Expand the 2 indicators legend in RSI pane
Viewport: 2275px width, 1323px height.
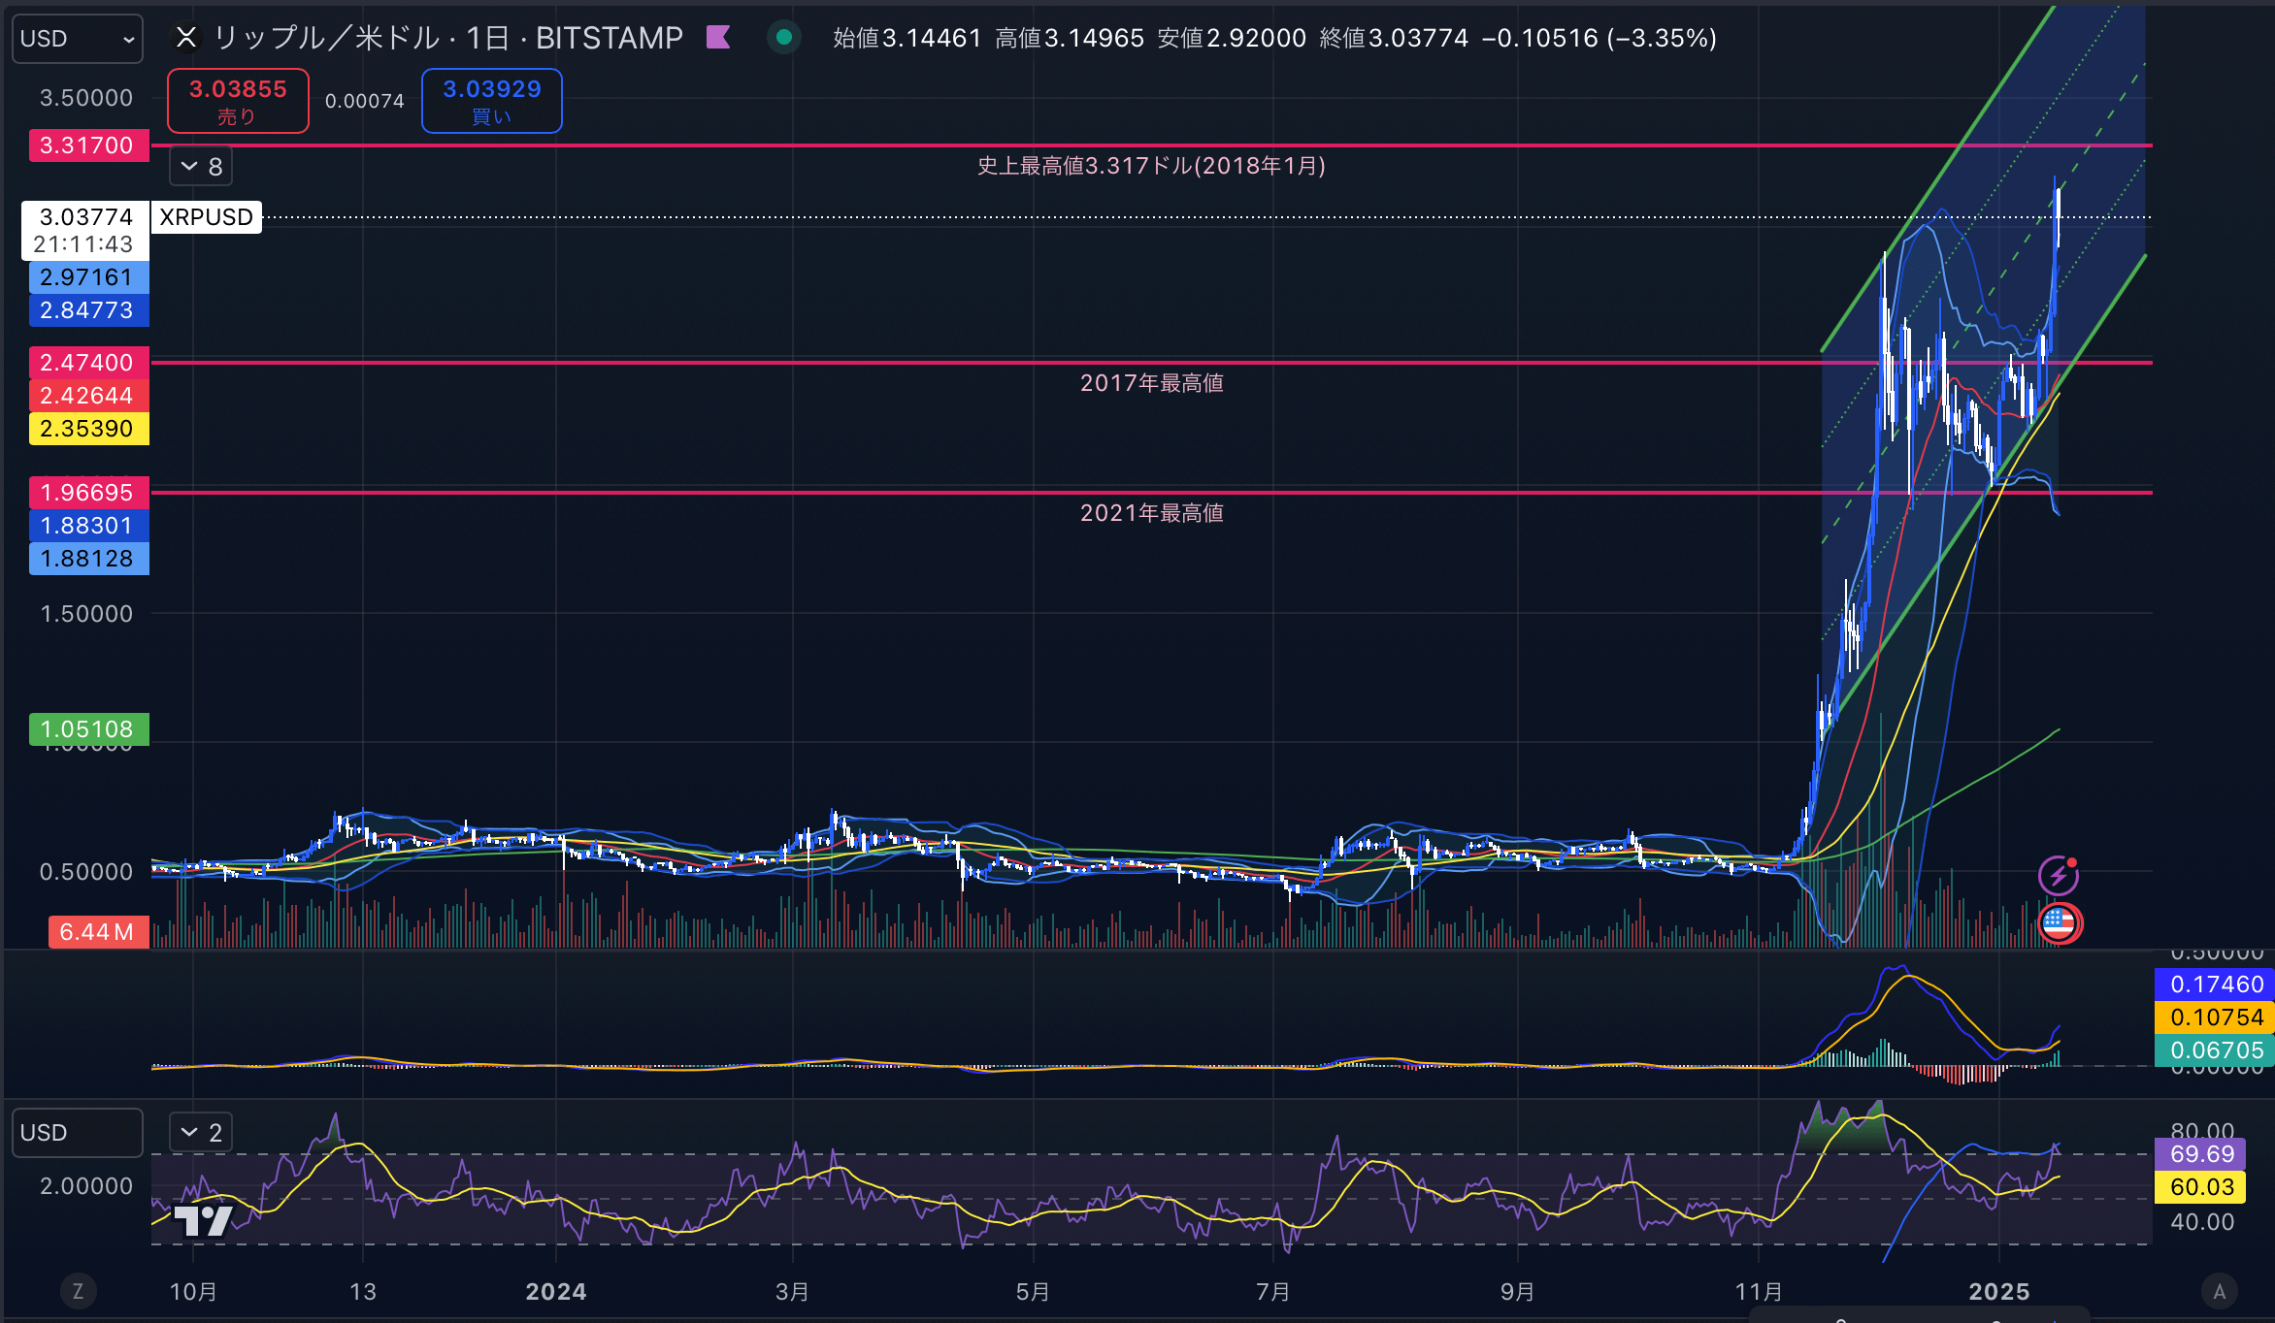tap(202, 1132)
